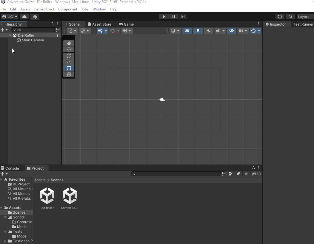The width and height of the screenshot is (314, 244).
Task: Open tool handle position (pivot) dropdown
Action: 72,31
